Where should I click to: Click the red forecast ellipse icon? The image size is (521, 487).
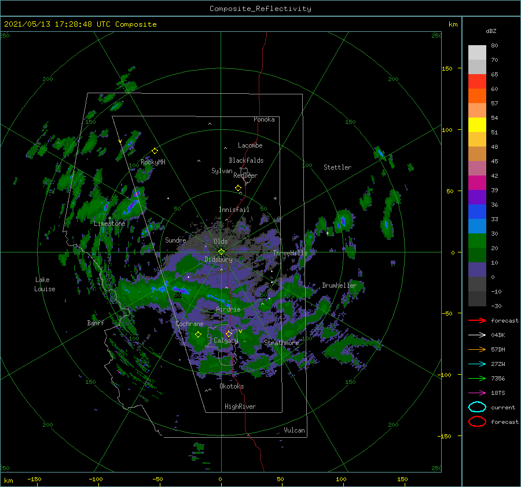(477, 422)
